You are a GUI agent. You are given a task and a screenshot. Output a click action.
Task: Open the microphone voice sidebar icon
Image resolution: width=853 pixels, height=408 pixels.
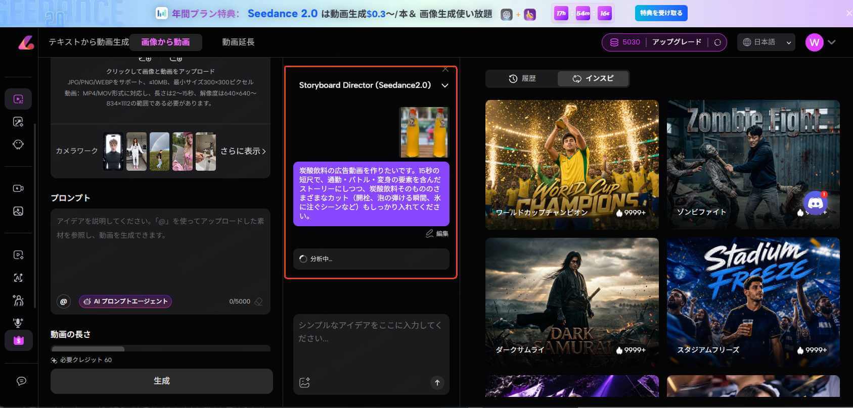tap(18, 323)
